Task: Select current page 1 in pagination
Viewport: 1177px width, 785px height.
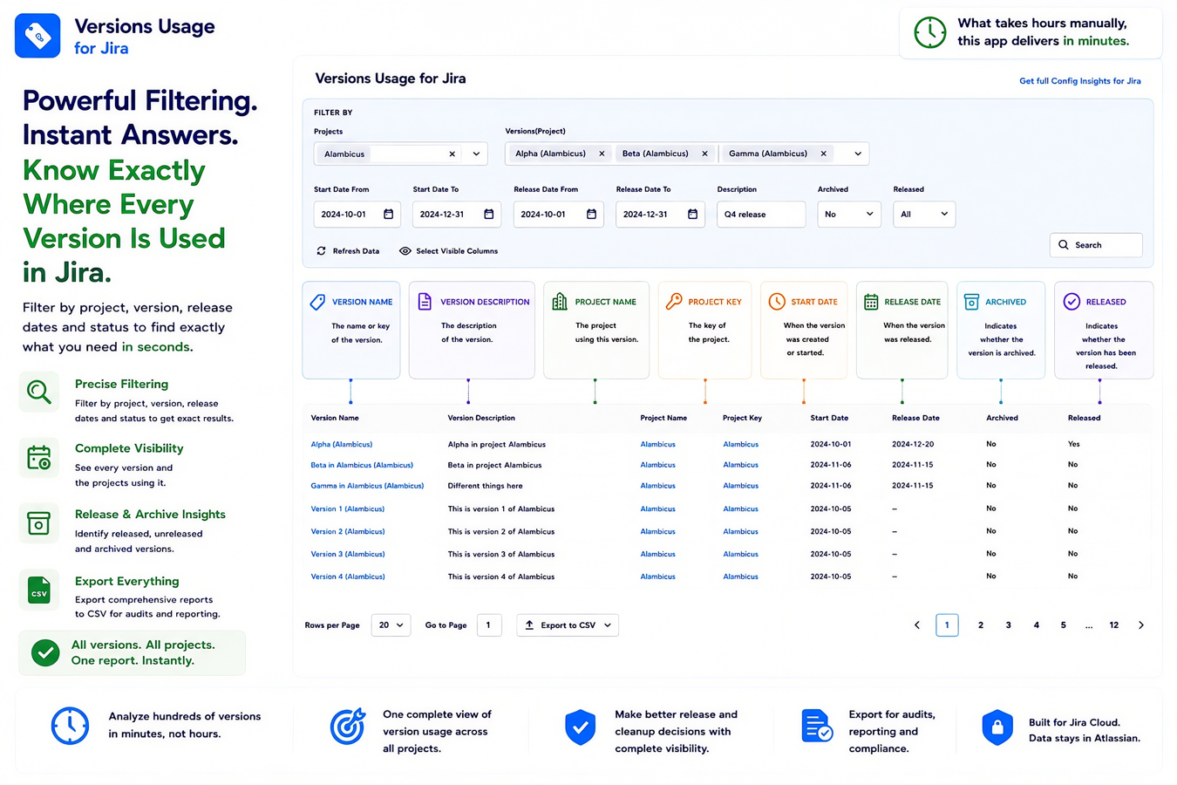Action: (x=947, y=625)
